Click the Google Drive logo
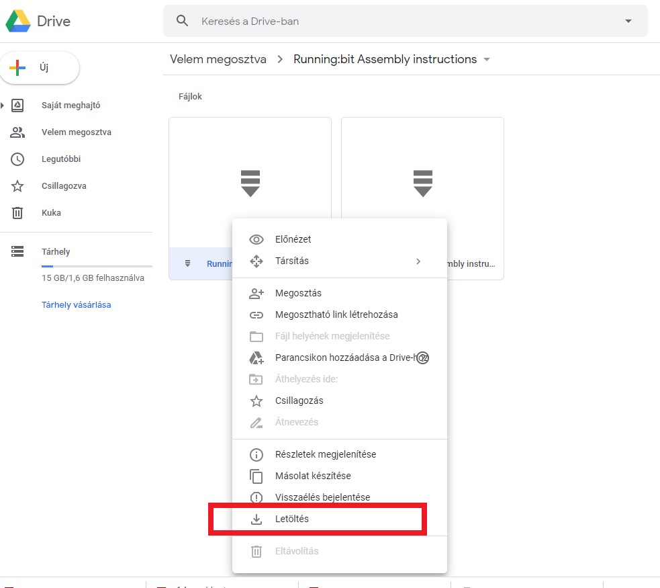 (x=18, y=21)
